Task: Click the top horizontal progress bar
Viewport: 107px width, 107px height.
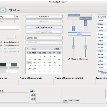Action: point(80,15)
